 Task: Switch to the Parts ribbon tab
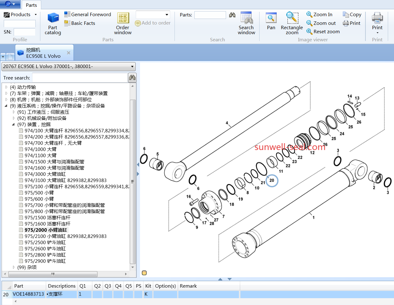tap(31, 5)
